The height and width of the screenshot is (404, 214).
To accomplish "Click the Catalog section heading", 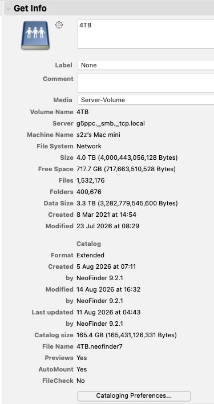I will (89, 244).
